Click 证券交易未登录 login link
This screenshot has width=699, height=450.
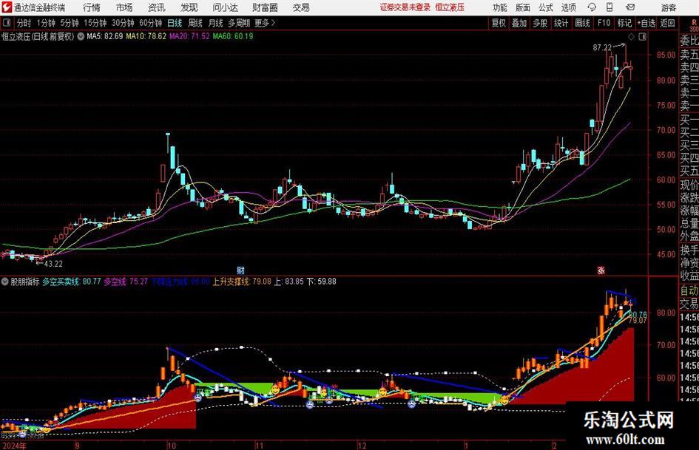405,7
